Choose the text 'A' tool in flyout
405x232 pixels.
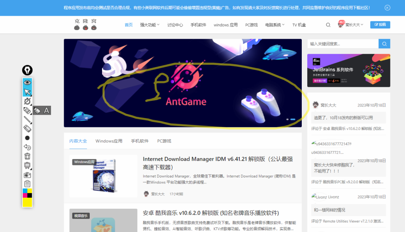point(47,110)
